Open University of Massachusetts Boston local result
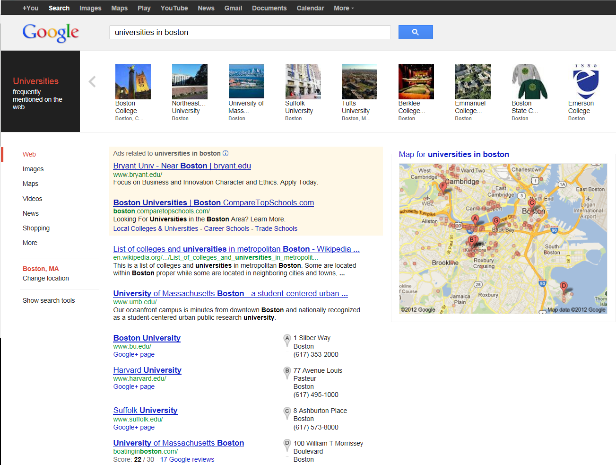This screenshot has width=616, height=465. coord(179,443)
